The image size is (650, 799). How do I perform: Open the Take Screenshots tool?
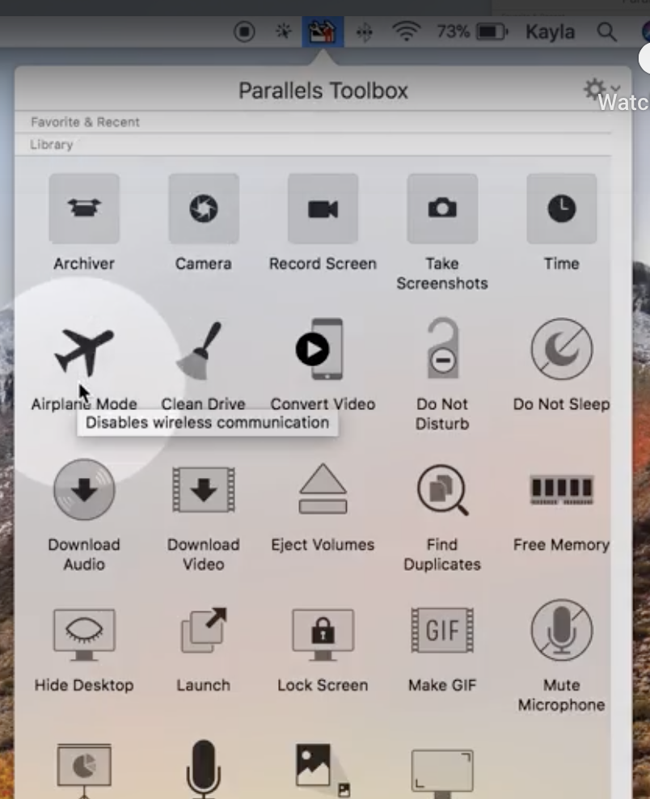[442, 209]
